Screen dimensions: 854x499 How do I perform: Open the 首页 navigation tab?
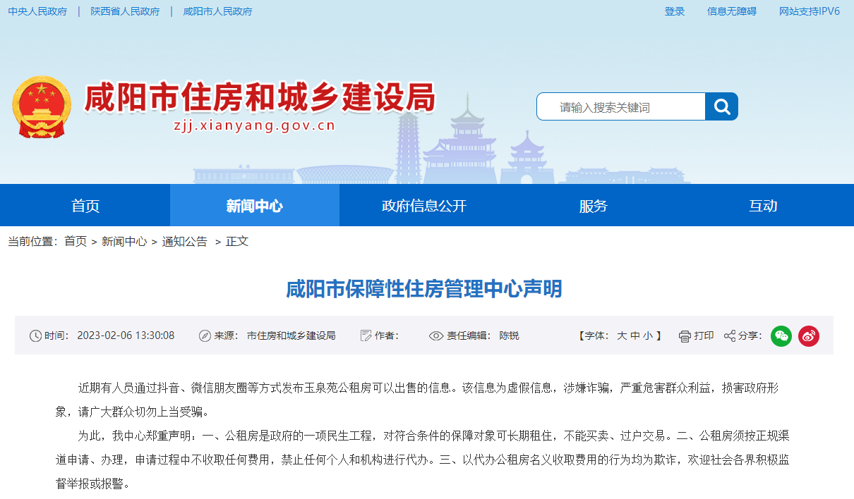[x=85, y=205]
